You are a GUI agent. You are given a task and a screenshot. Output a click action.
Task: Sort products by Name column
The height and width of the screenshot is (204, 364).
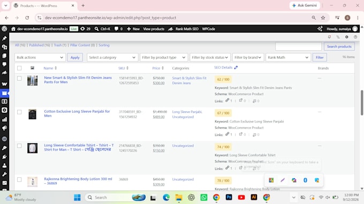50,68
